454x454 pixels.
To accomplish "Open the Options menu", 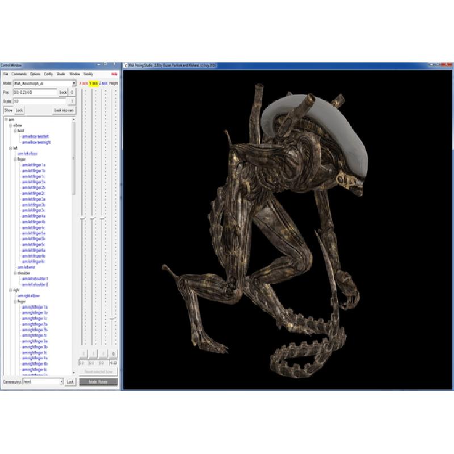I will 35,74.
